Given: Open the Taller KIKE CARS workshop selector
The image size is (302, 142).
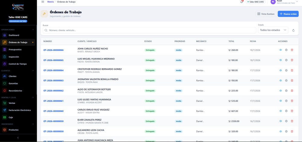Looking at the screenshot, I should tap(255, 2).
